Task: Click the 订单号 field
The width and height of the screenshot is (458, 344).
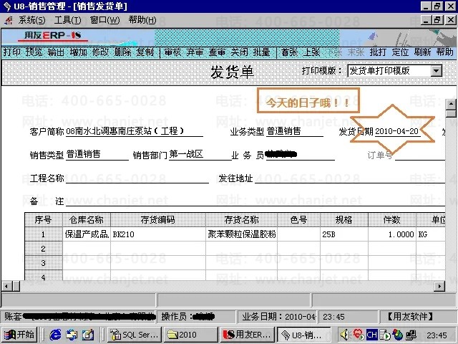Action: [x=420, y=155]
